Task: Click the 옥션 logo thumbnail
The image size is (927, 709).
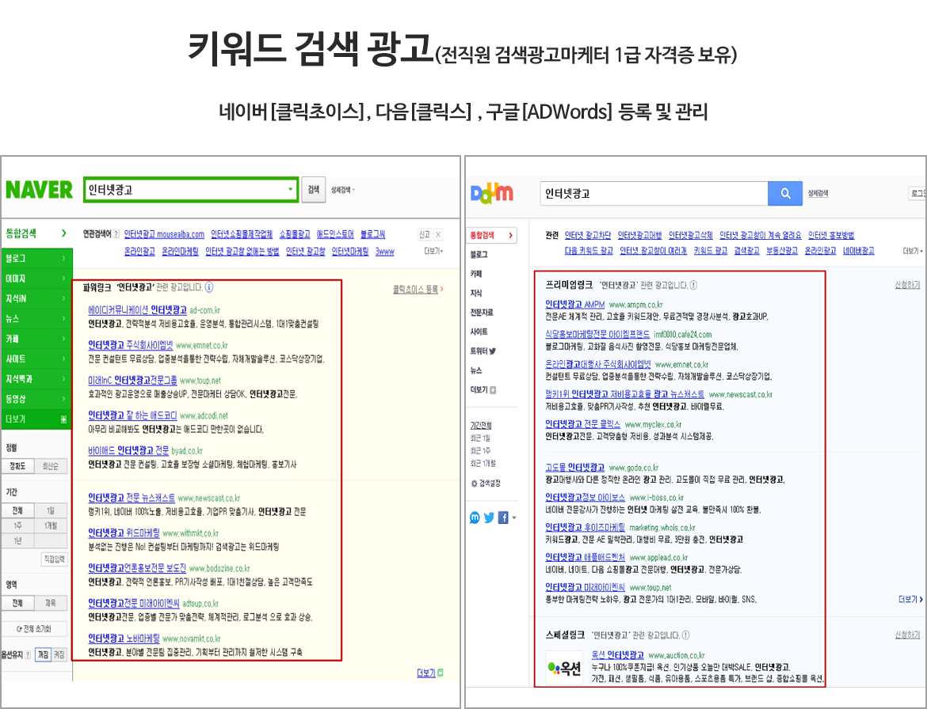Action: click(x=564, y=668)
